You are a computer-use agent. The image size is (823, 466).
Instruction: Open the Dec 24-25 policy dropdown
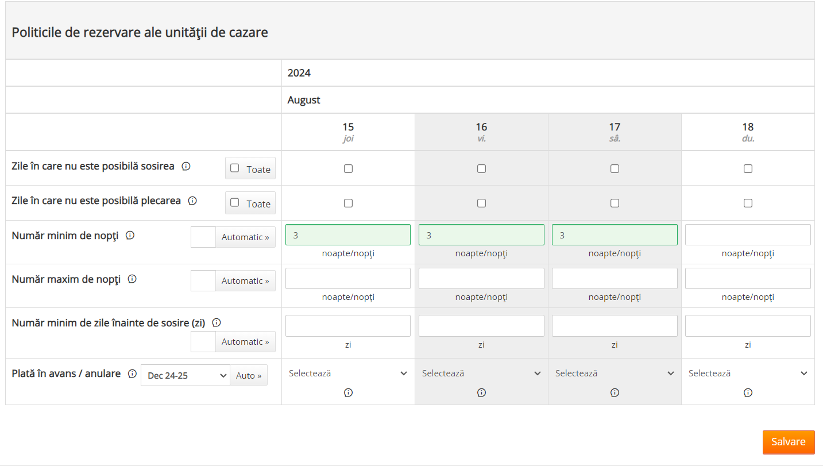click(x=185, y=375)
